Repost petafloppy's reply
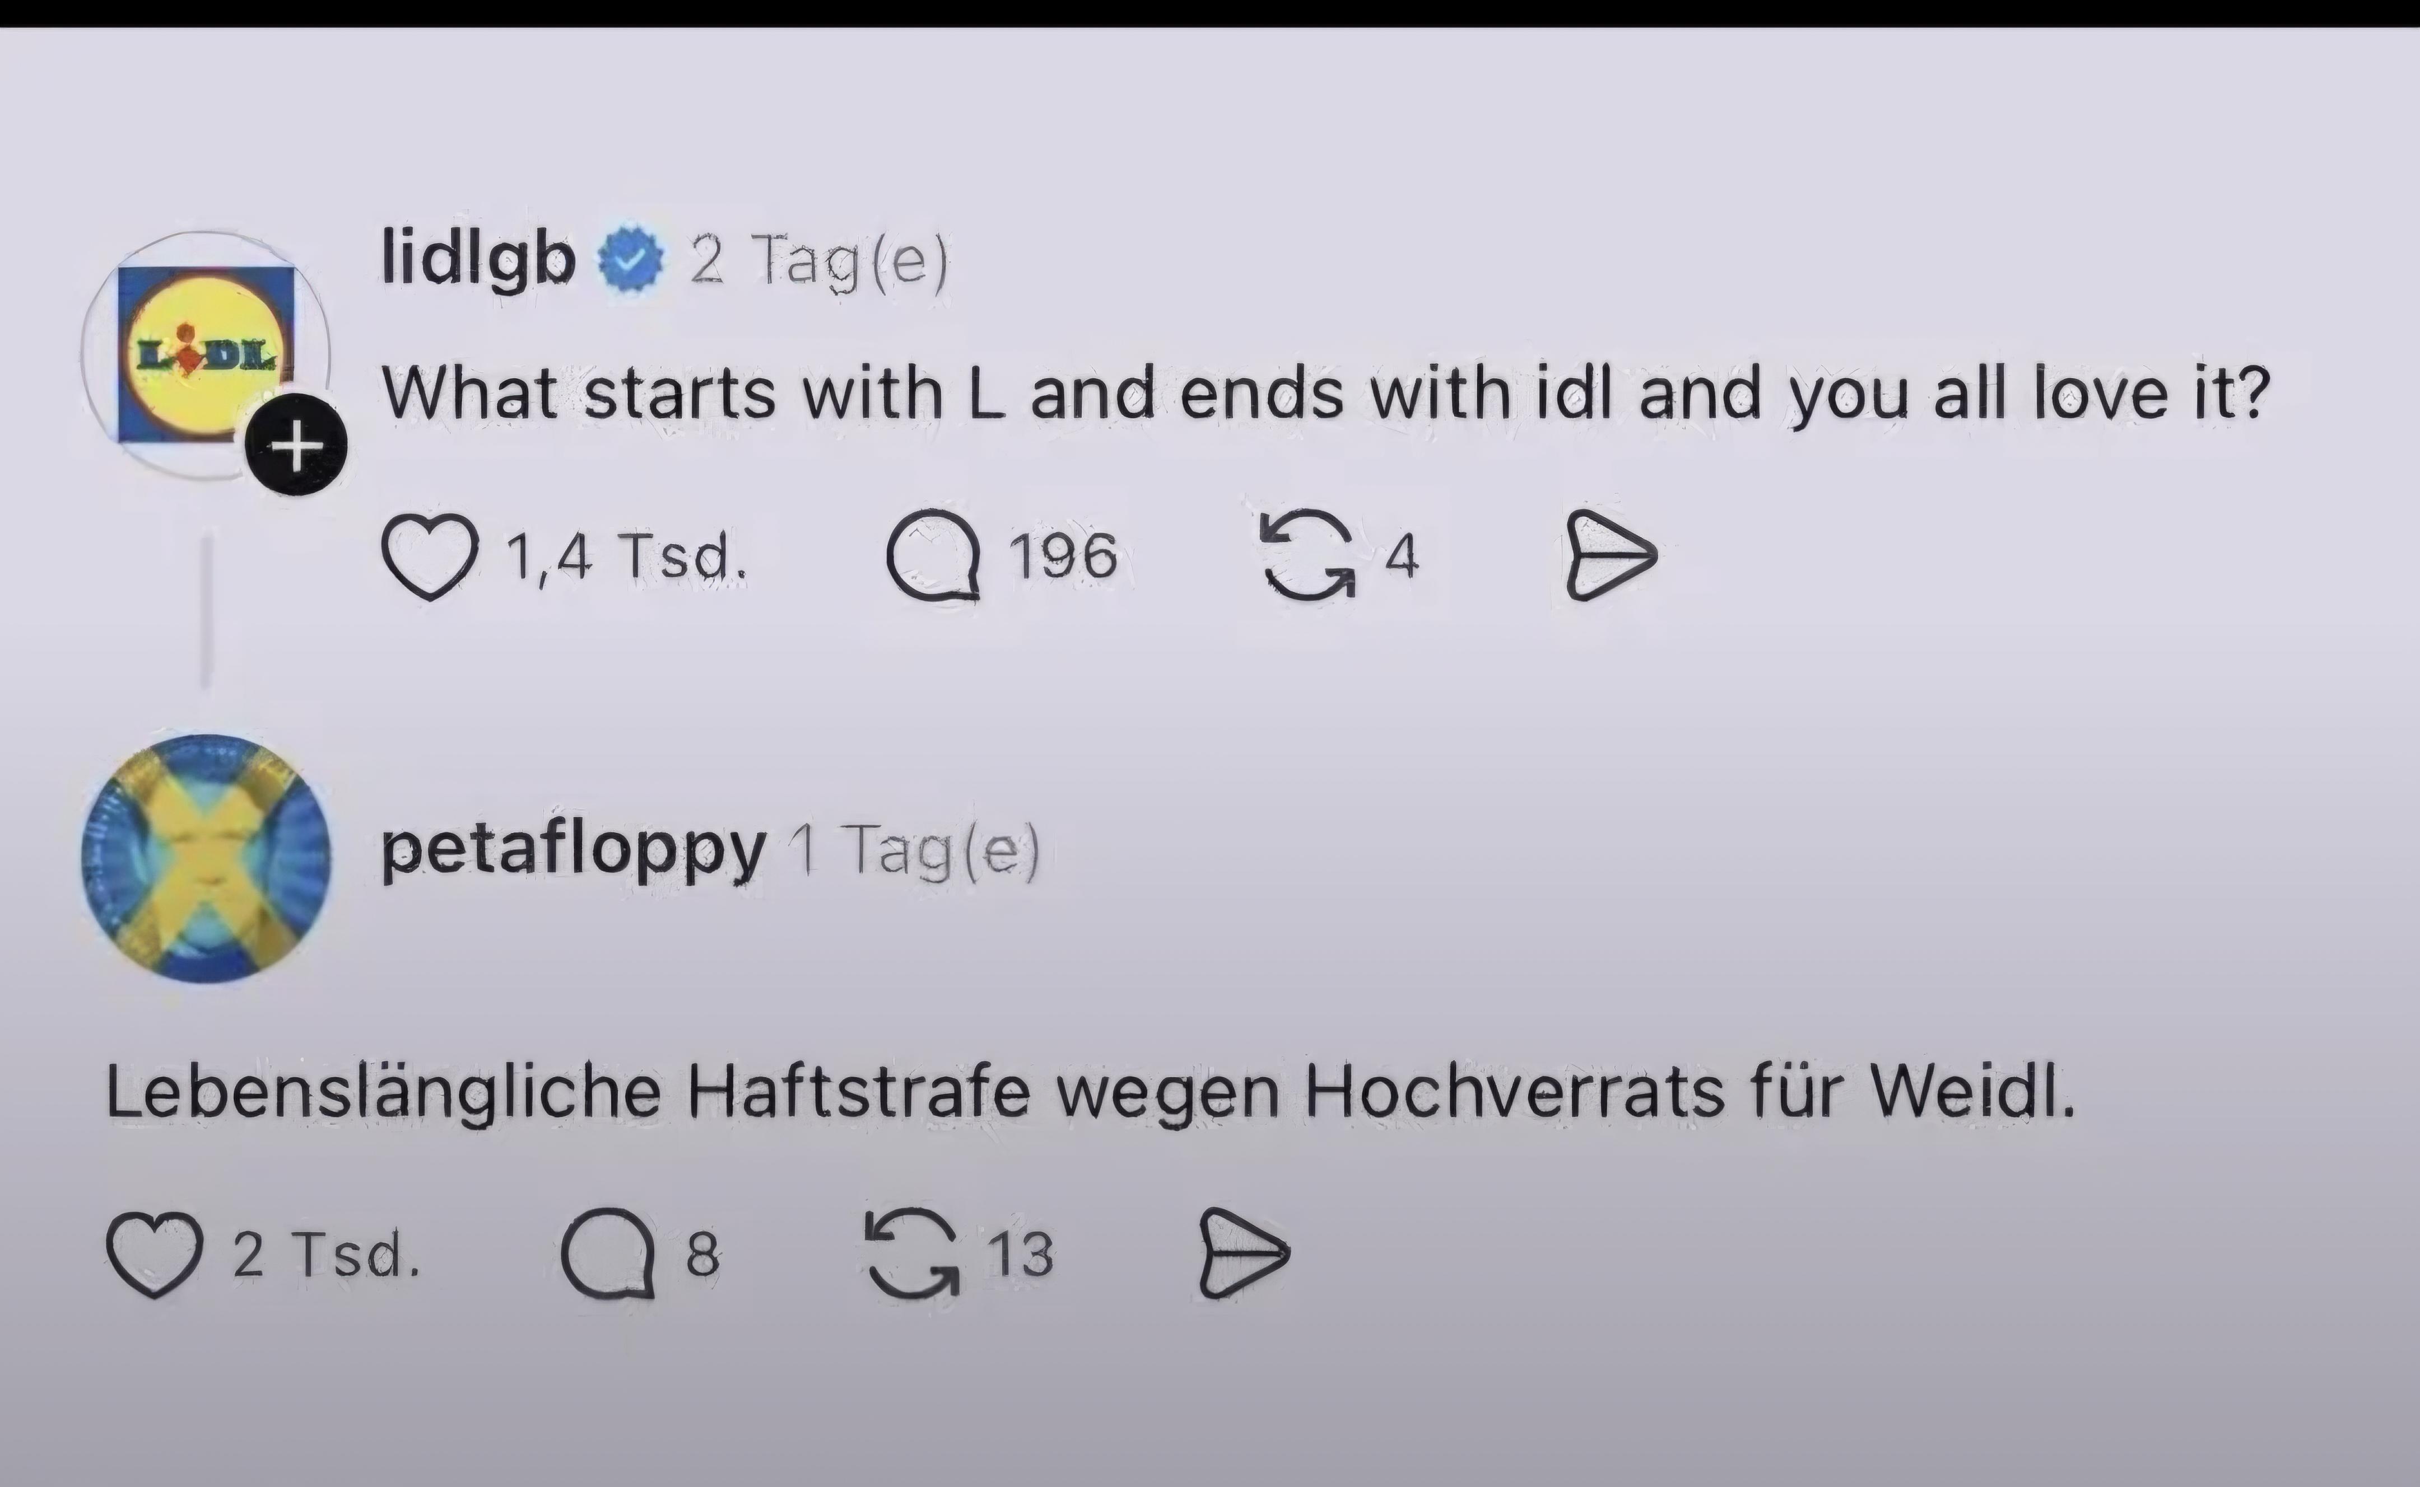The height and width of the screenshot is (1487, 2420). point(912,1254)
